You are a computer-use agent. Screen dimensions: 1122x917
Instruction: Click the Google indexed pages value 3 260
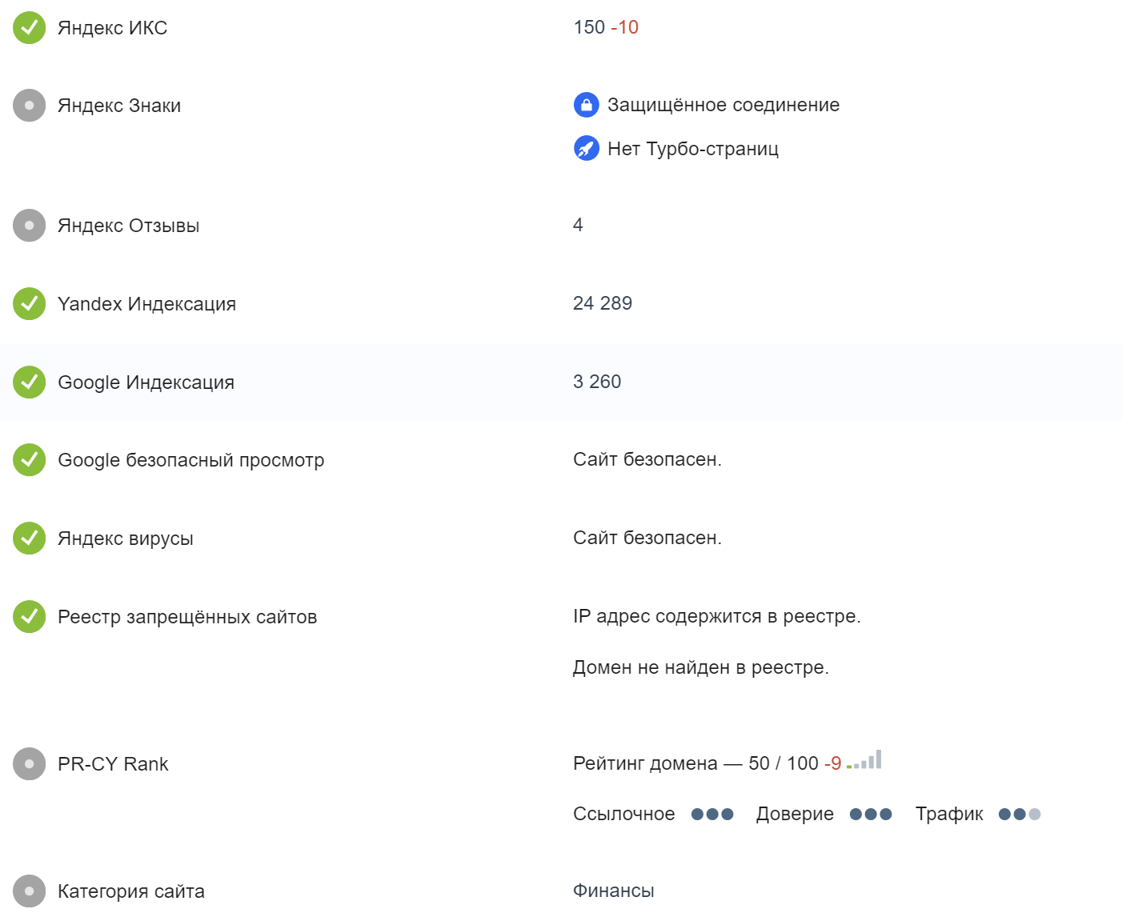[597, 382]
